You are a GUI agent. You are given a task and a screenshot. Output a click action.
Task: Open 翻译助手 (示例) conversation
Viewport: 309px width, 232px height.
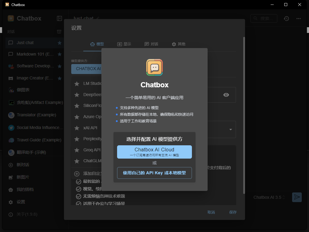[35, 153]
